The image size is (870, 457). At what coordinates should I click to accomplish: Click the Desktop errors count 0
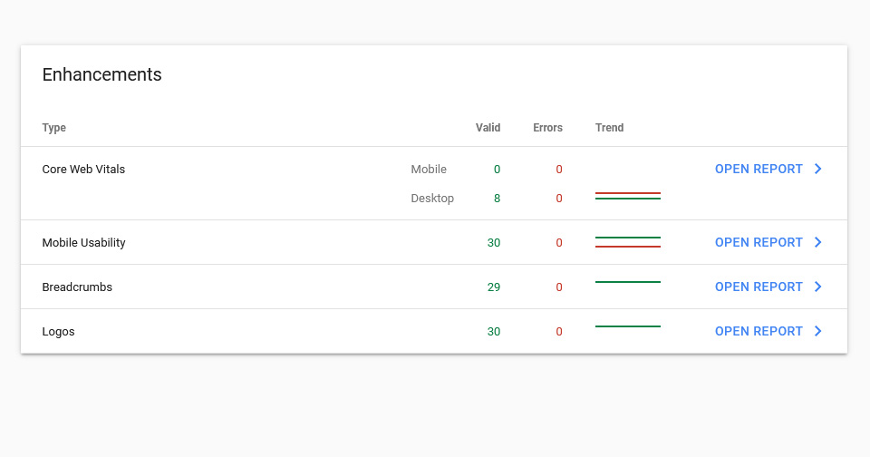(559, 199)
